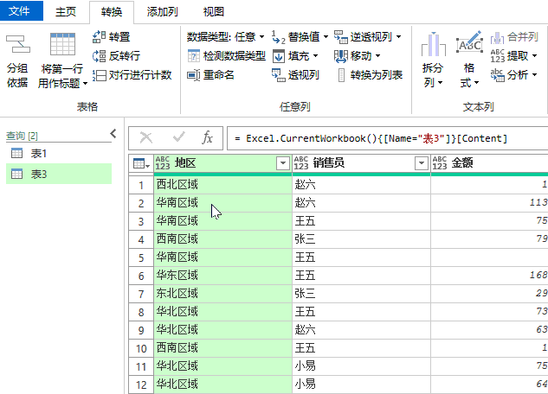Click cell 东北区域 in row 7
Screen dimensions: 548x394
(x=222, y=294)
